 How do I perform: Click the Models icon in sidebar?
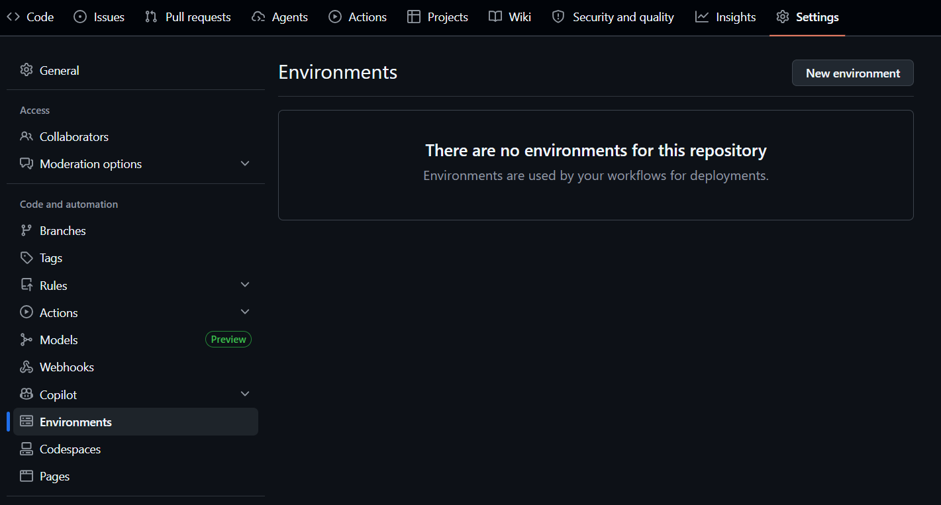[26, 340]
